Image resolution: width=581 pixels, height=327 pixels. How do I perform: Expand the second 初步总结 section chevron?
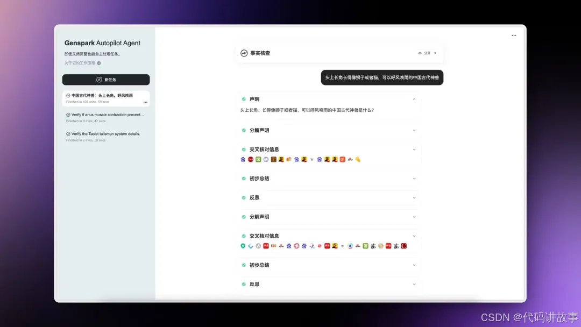[414, 265]
